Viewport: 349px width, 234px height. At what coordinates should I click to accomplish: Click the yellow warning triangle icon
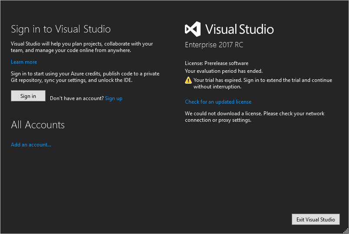point(188,80)
